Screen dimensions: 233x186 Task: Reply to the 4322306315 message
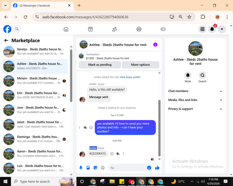pyautogui.click(x=118, y=153)
